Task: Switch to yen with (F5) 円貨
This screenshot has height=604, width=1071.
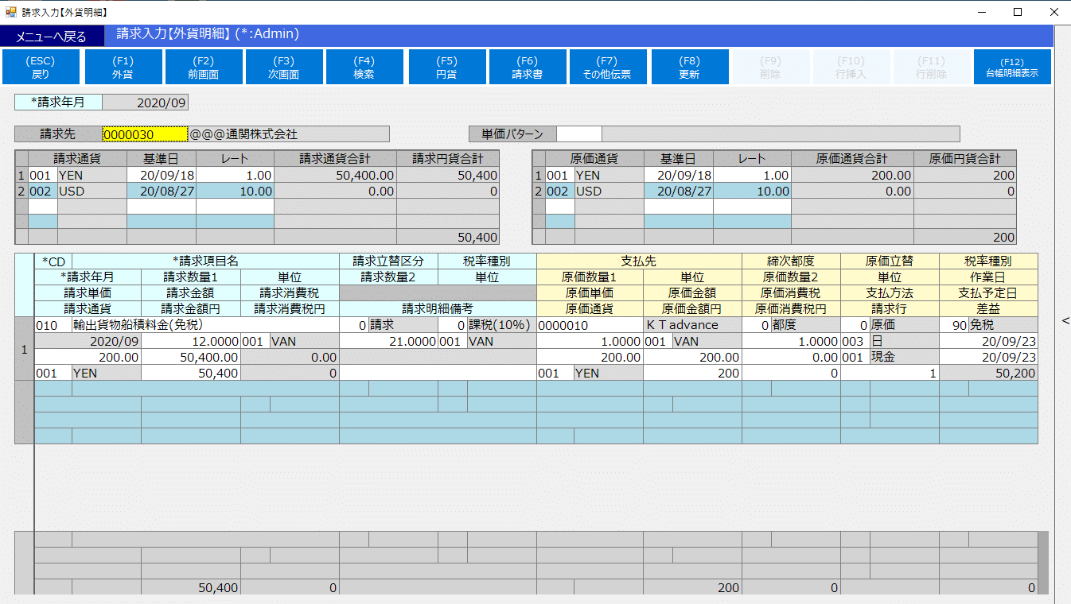Action: [447, 68]
